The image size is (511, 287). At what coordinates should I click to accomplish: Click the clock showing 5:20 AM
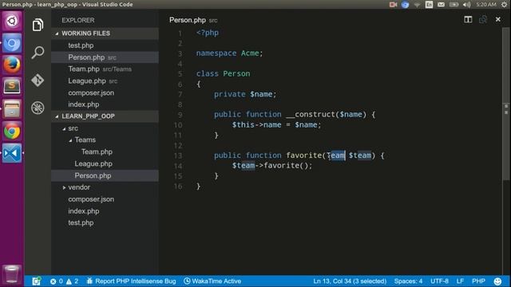(x=486, y=4)
